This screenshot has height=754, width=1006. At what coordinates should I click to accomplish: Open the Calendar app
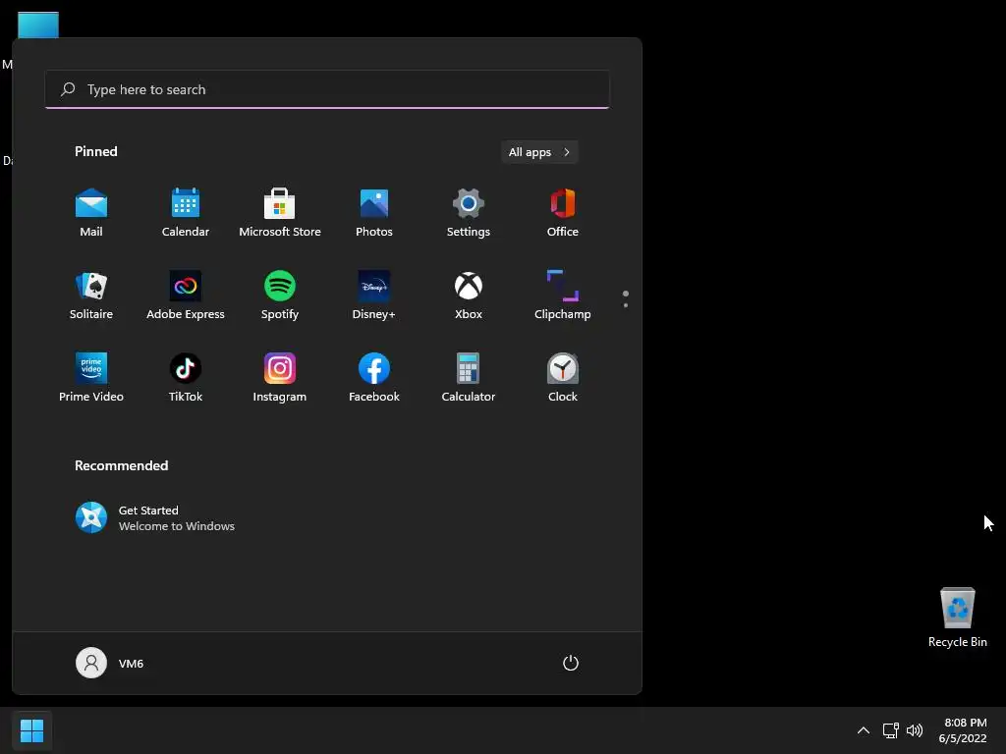click(x=186, y=213)
